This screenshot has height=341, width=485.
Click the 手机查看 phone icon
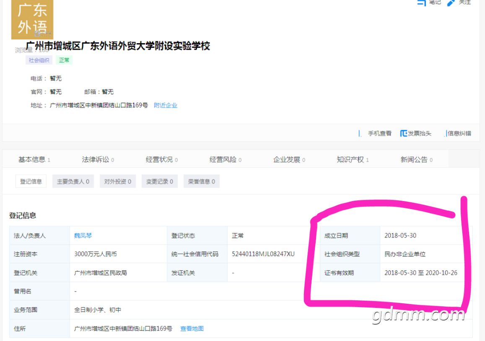(360, 133)
